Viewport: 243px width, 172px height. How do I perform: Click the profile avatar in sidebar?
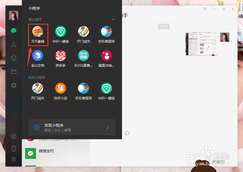[14, 16]
